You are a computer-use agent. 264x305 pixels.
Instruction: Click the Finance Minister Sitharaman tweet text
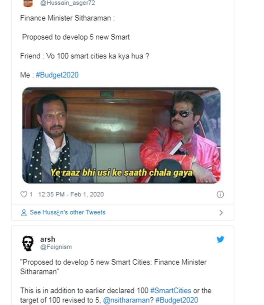84,47
